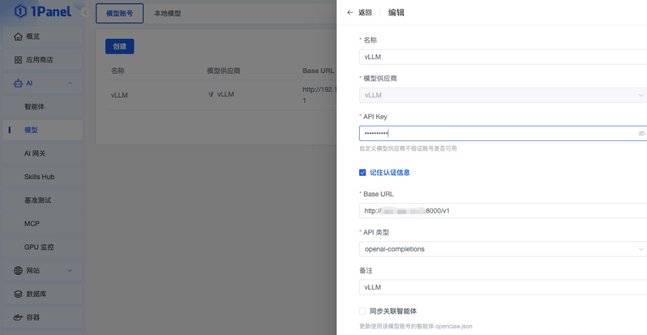Image resolution: width=647 pixels, height=335 pixels.
Task: Open 概览 in sidebar
Action: pyautogui.click(x=43, y=37)
